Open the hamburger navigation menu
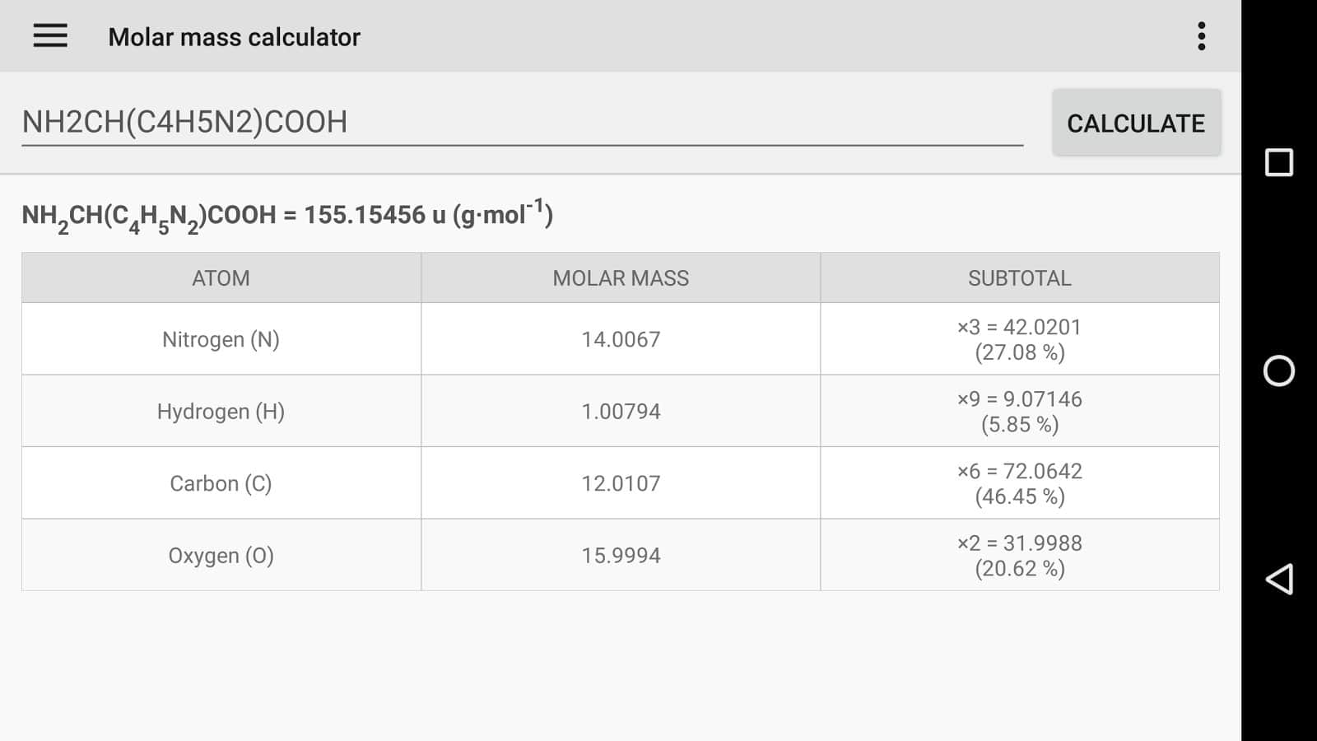 [x=50, y=36]
